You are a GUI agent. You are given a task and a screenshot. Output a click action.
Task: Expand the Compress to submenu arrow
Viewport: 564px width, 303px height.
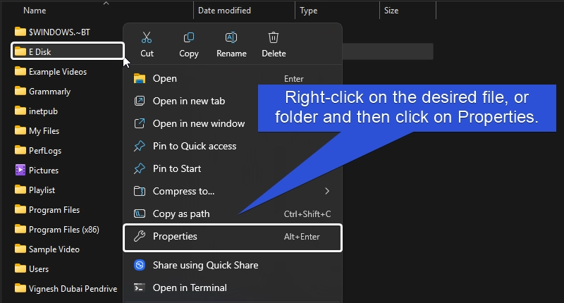(x=327, y=191)
